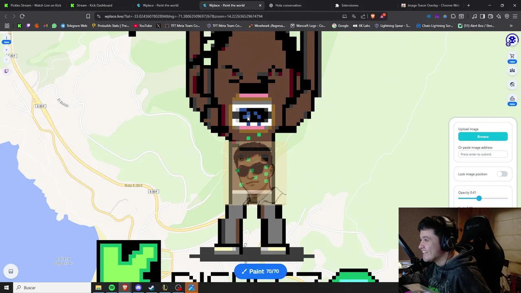Open YouTube bookmark
This screenshot has width=521, height=293.
[x=143, y=26]
